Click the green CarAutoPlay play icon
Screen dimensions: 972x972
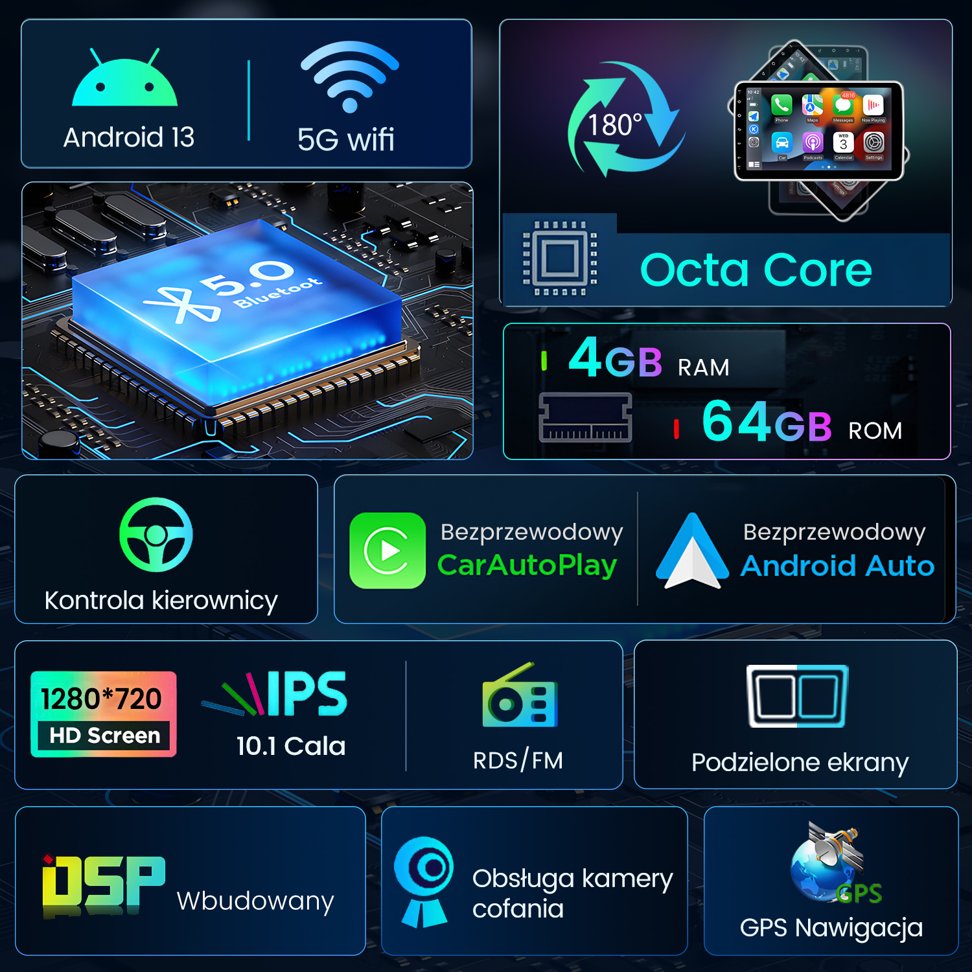point(388,550)
